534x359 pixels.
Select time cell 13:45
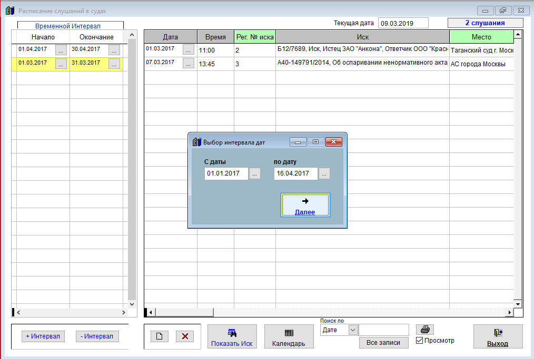[215, 64]
